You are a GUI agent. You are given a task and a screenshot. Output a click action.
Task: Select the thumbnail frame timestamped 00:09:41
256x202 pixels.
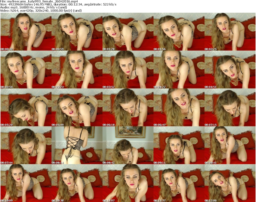(230, 145)
